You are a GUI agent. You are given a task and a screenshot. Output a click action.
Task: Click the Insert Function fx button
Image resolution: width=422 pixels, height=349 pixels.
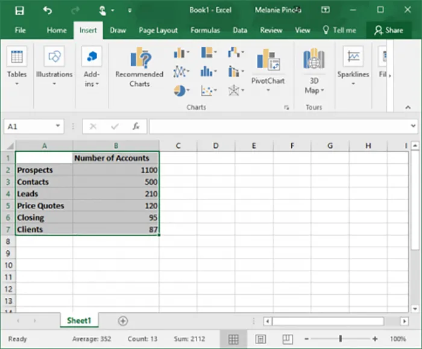tap(136, 127)
